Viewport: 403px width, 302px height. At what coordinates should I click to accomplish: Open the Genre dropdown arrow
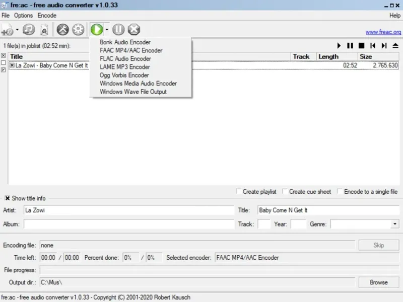[395, 224]
